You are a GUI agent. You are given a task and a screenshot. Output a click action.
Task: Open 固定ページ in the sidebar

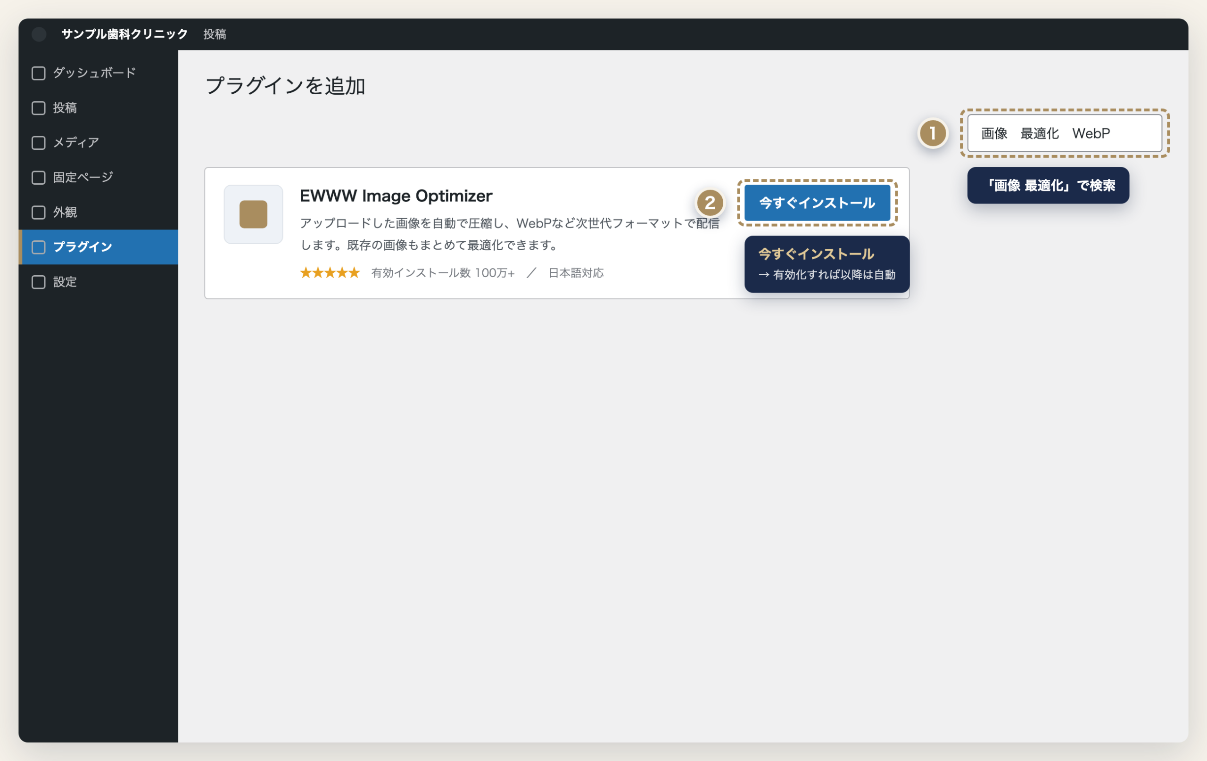pyautogui.click(x=99, y=177)
